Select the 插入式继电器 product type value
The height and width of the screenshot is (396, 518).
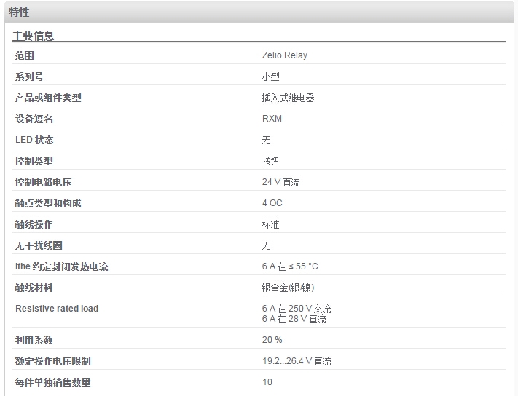pyautogui.click(x=288, y=98)
